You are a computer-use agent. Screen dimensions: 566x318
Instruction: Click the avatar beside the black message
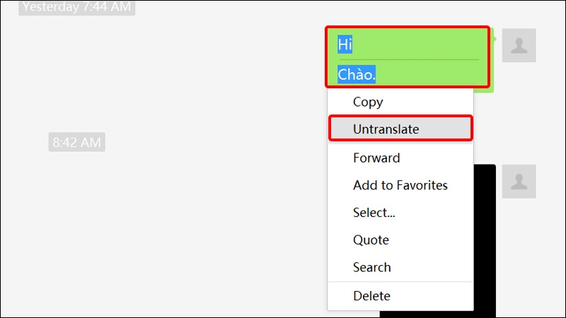[x=519, y=181]
